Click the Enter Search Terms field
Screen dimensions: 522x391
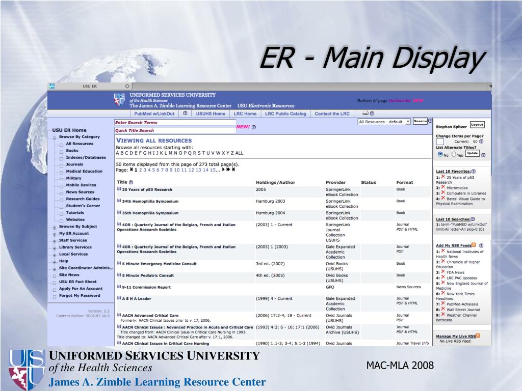pos(175,123)
